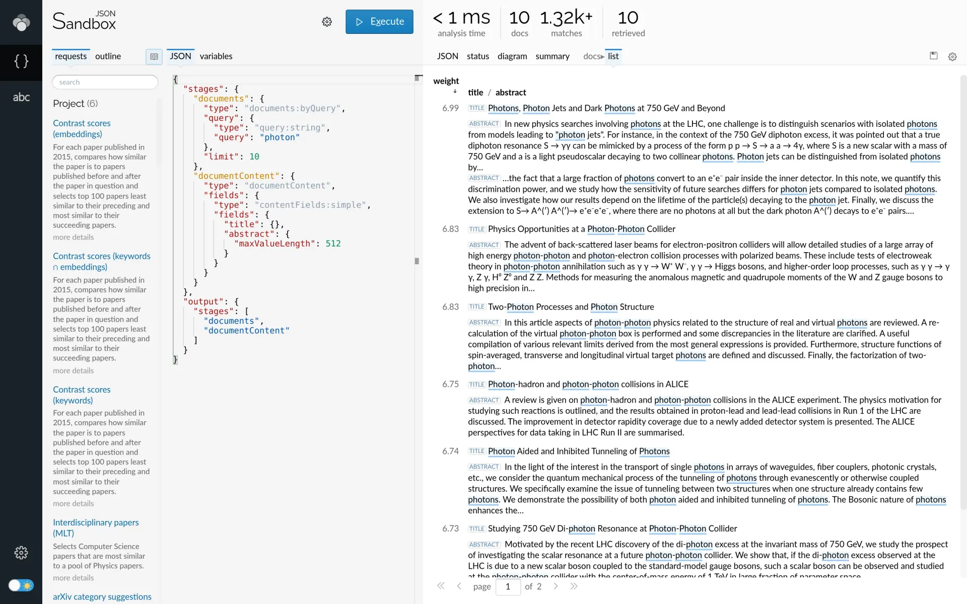Show more details for Contrast scores (keywords)
Screen dimensions: 967x604
[x=74, y=503]
